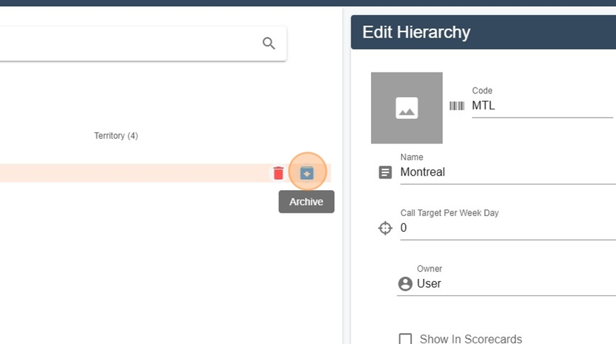Screen dimensions: 616x344
Task: Click the Edit Hierarchy panel header
Action: coord(483,32)
